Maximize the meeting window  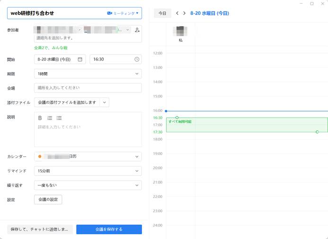(312, 4)
